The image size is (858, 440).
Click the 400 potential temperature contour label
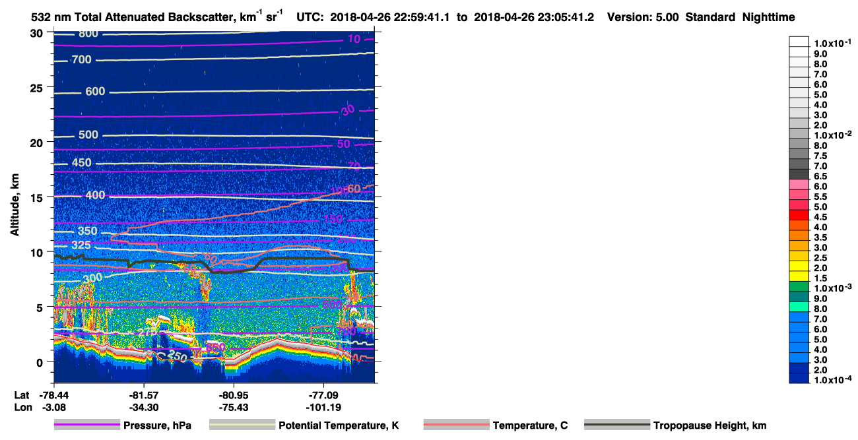(x=95, y=195)
